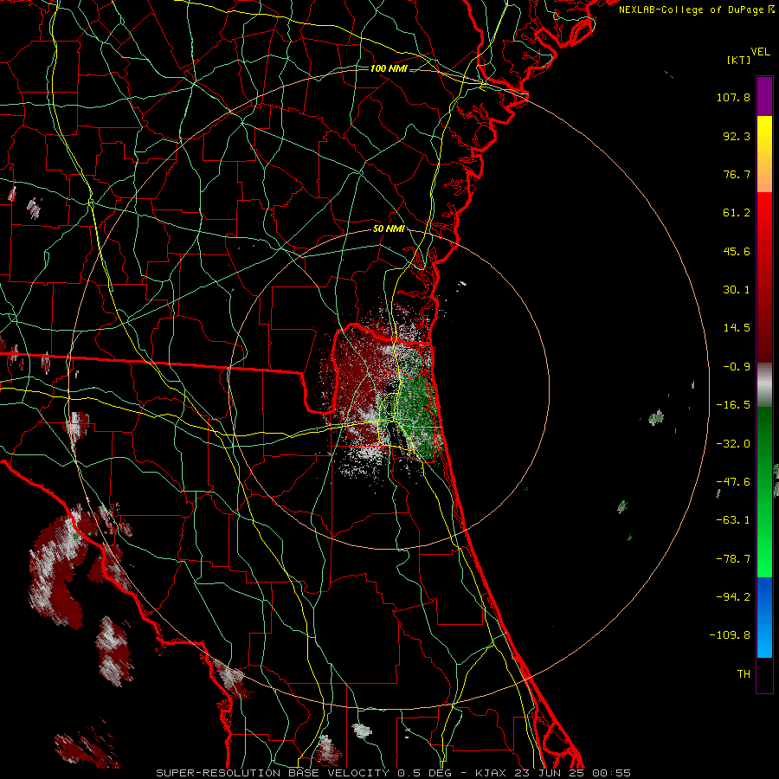Select the 14.5 scale value
The image size is (779, 779).
[737, 328]
